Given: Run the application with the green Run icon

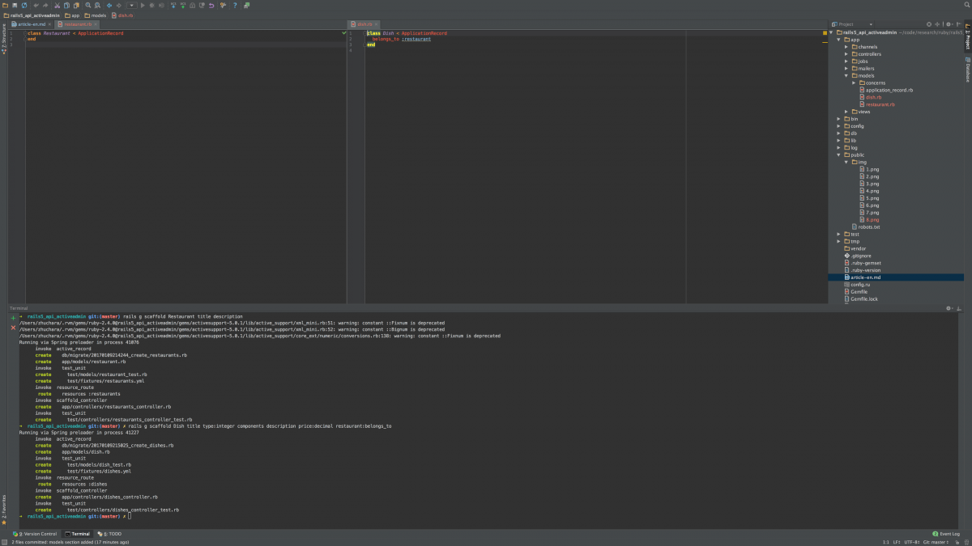Looking at the screenshot, I should [143, 6].
